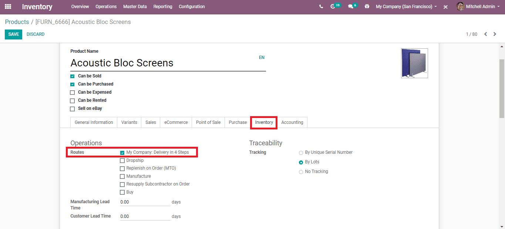Click the Inventory app title
The width and height of the screenshot is (505, 229).
tap(37, 7)
